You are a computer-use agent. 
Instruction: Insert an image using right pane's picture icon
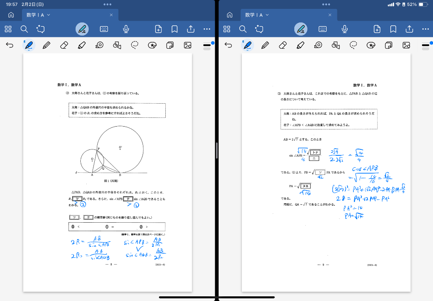click(x=406, y=45)
